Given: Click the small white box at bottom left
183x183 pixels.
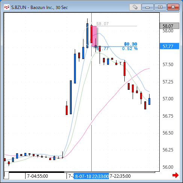Looking at the screenshot, I should click(x=6, y=175).
